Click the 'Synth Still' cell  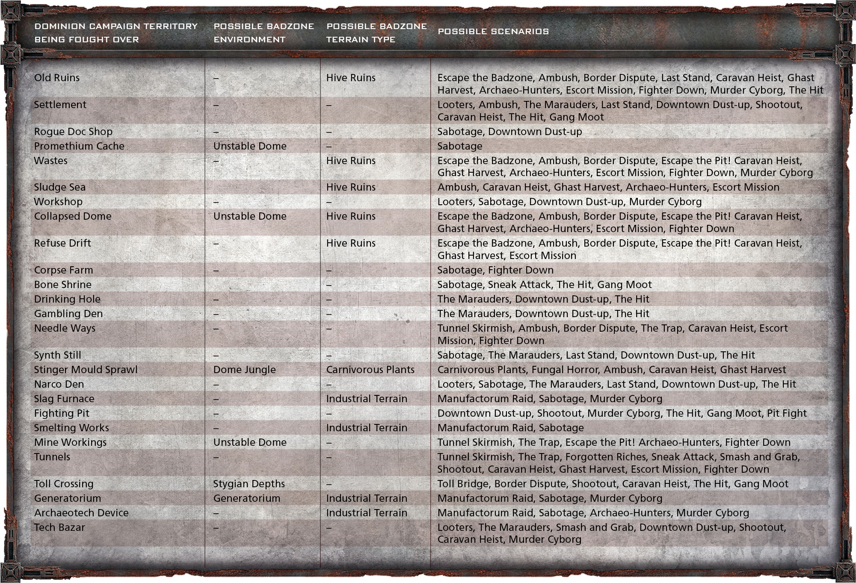coord(57,355)
